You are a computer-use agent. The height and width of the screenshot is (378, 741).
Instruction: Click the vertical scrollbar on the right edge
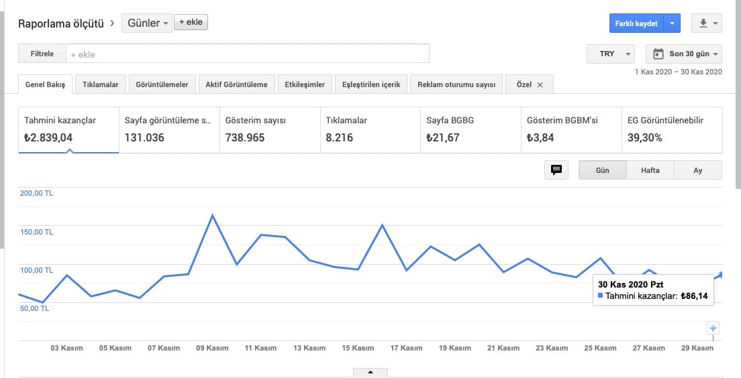(x=738, y=94)
